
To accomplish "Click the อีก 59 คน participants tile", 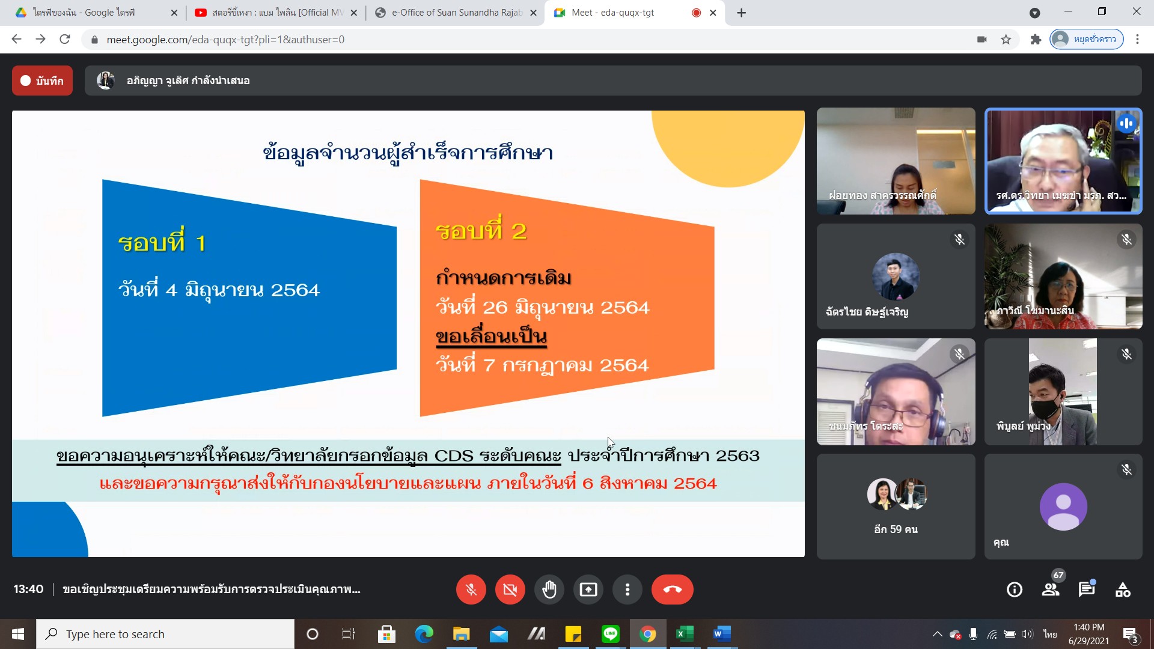I will [x=896, y=507].
